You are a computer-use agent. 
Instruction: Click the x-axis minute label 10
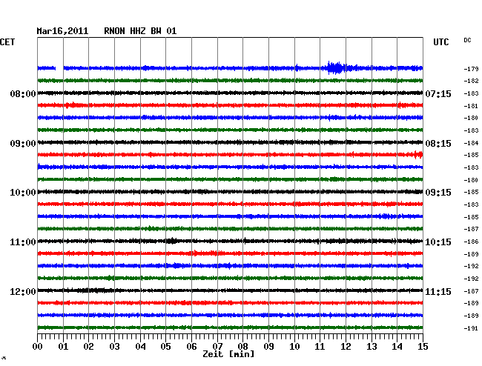(294, 347)
